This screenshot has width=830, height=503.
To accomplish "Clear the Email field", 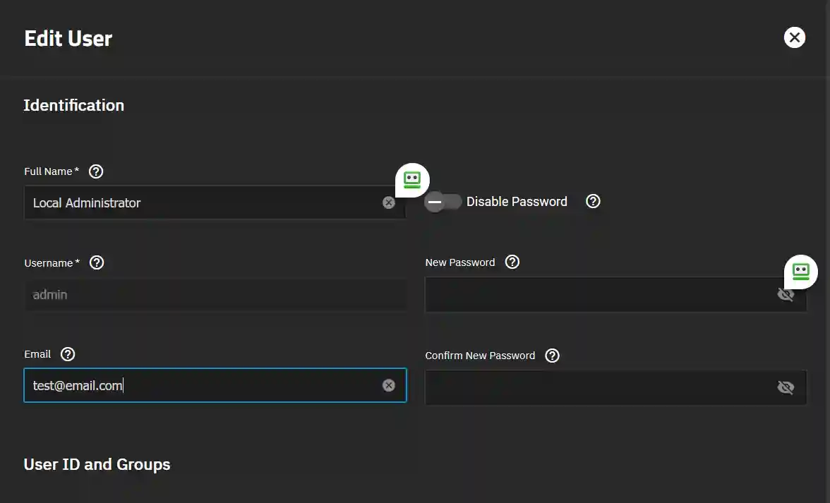I will click(389, 384).
